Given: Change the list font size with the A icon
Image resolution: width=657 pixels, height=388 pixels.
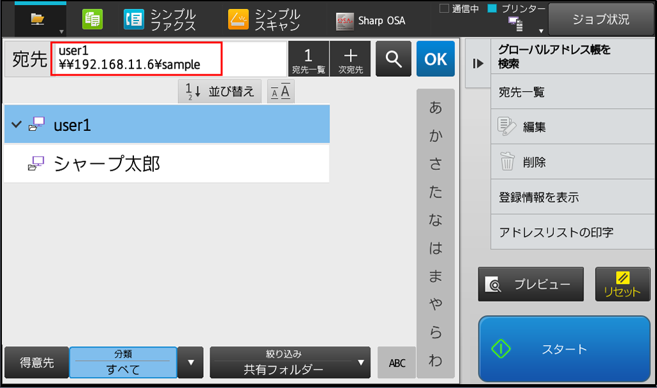Looking at the screenshot, I should click(x=281, y=91).
